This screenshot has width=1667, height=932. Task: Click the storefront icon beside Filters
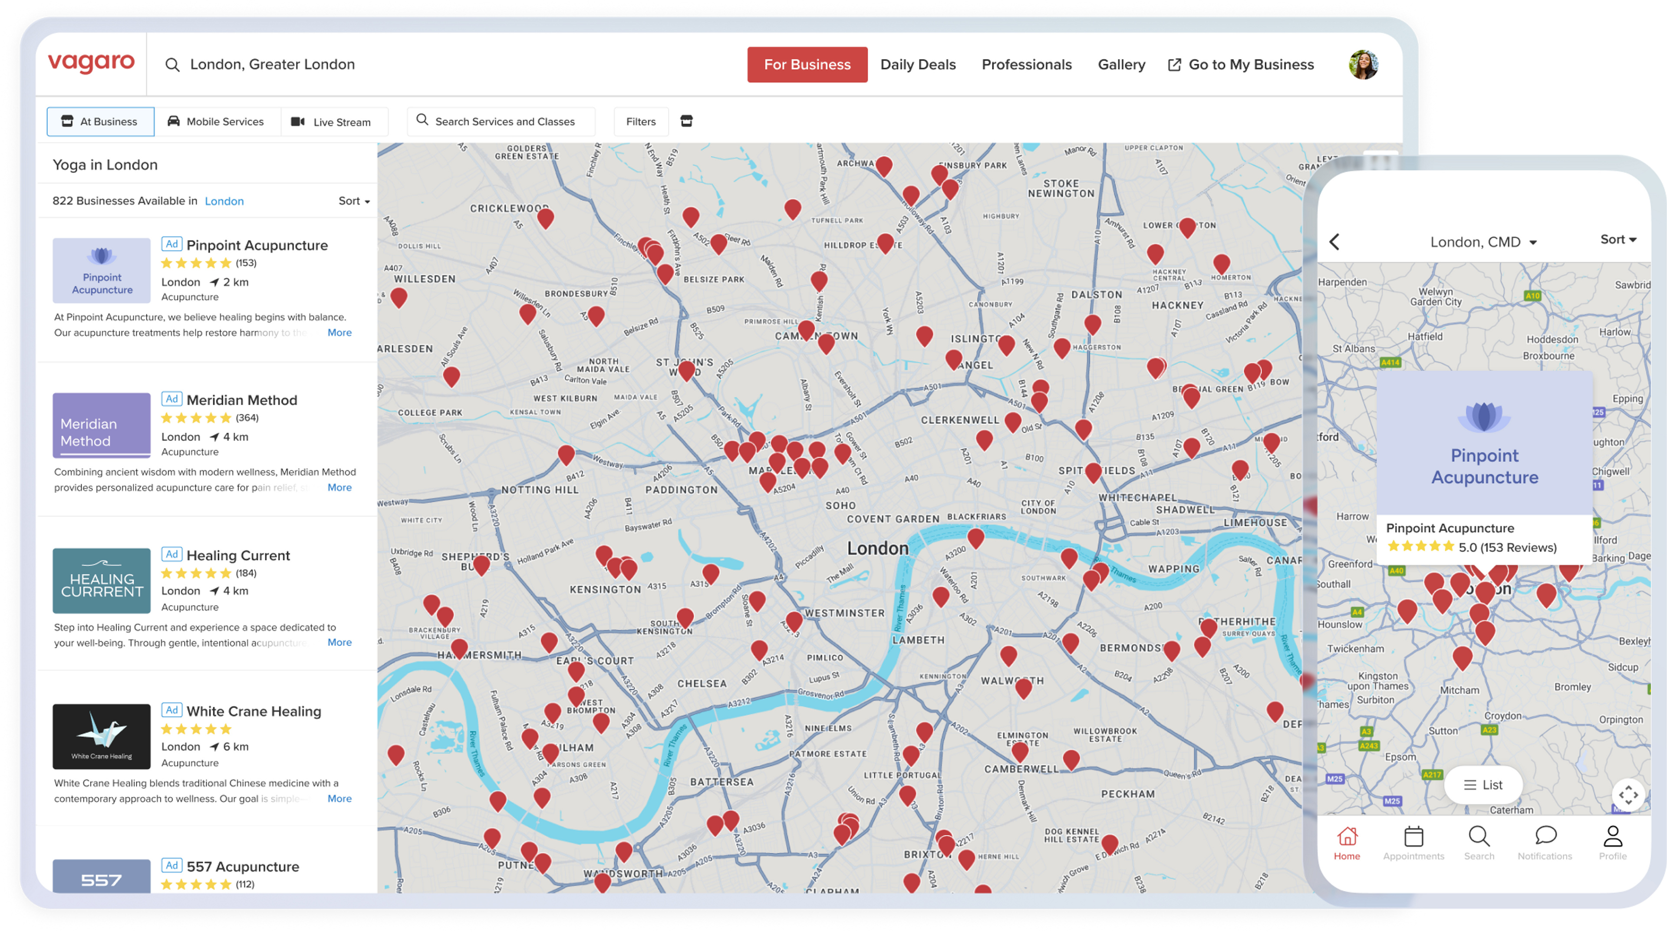click(x=687, y=121)
